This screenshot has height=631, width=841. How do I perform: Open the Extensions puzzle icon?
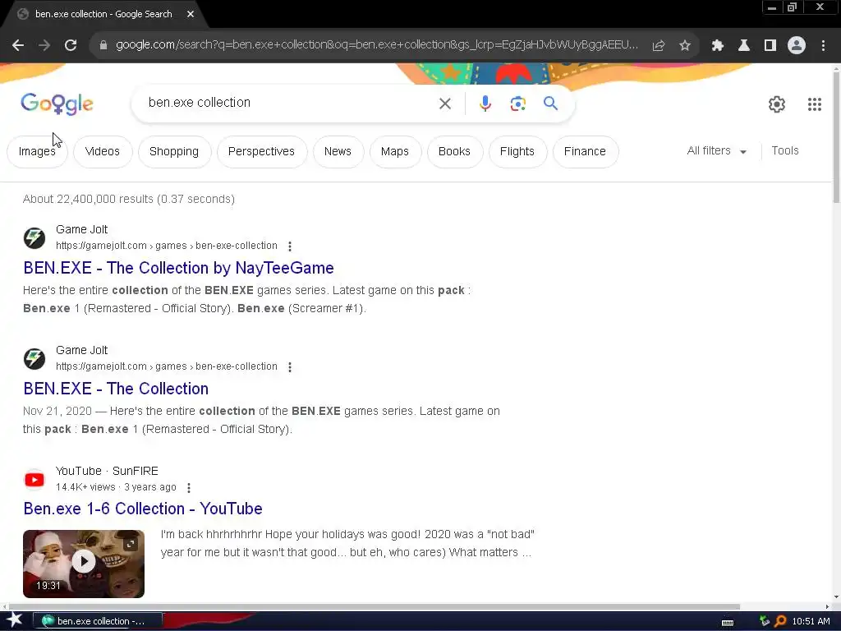click(718, 46)
